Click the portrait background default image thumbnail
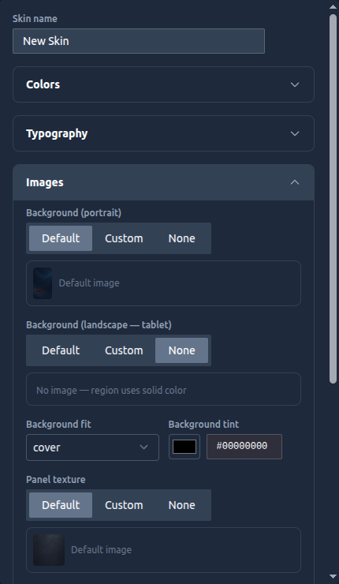The height and width of the screenshot is (584, 339). pos(43,283)
